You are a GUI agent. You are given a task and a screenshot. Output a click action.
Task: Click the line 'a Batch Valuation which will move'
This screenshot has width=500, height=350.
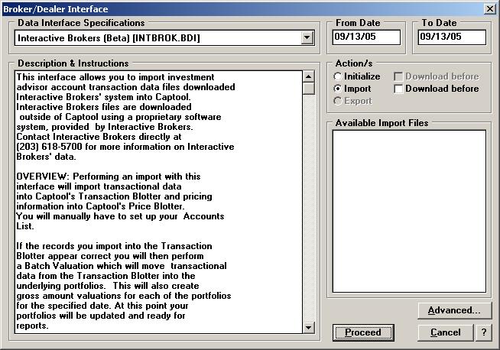point(90,266)
